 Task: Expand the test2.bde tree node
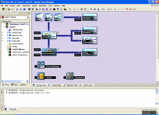[8, 41]
